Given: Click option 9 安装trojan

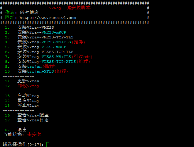Looking at the screenshot, I should 36,66.
